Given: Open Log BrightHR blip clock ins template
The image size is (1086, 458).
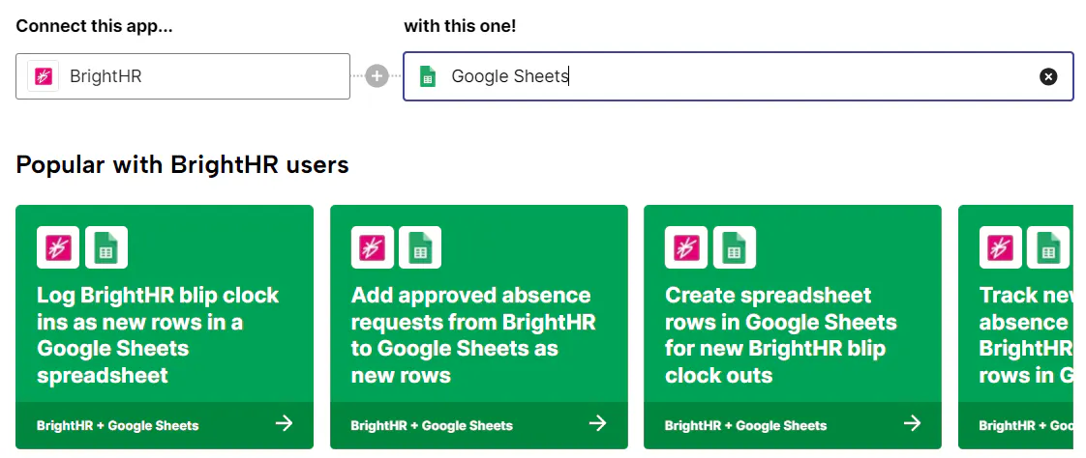Looking at the screenshot, I should tap(158, 334).
